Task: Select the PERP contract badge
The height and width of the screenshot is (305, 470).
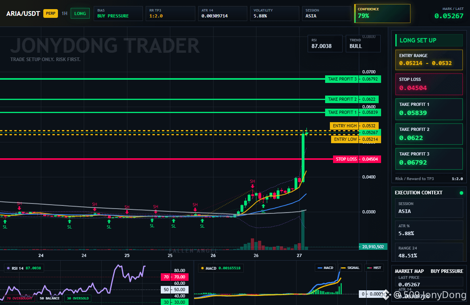Action: [51, 13]
